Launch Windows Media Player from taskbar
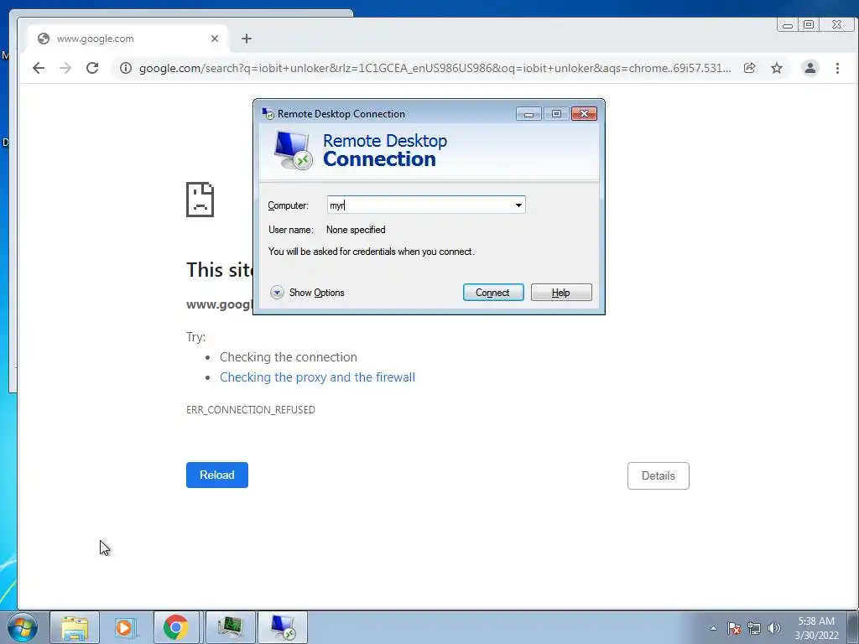Viewport: 859px width, 644px height. 125,627
